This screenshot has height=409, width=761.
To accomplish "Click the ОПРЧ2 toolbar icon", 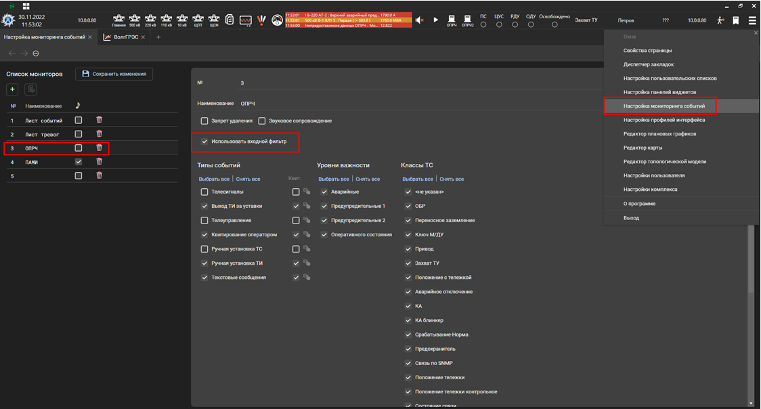I will click(x=467, y=19).
